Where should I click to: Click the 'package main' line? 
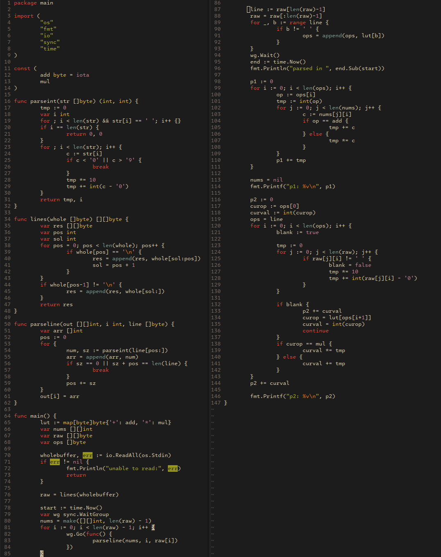click(34, 3)
